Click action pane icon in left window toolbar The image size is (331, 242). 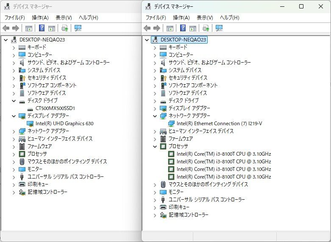pos(52,28)
